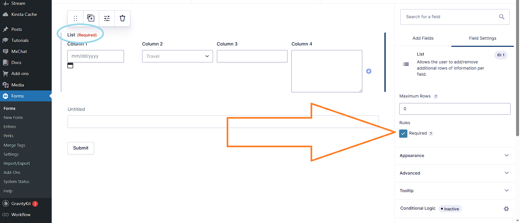Switch to the Add Fields tab

[423, 38]
